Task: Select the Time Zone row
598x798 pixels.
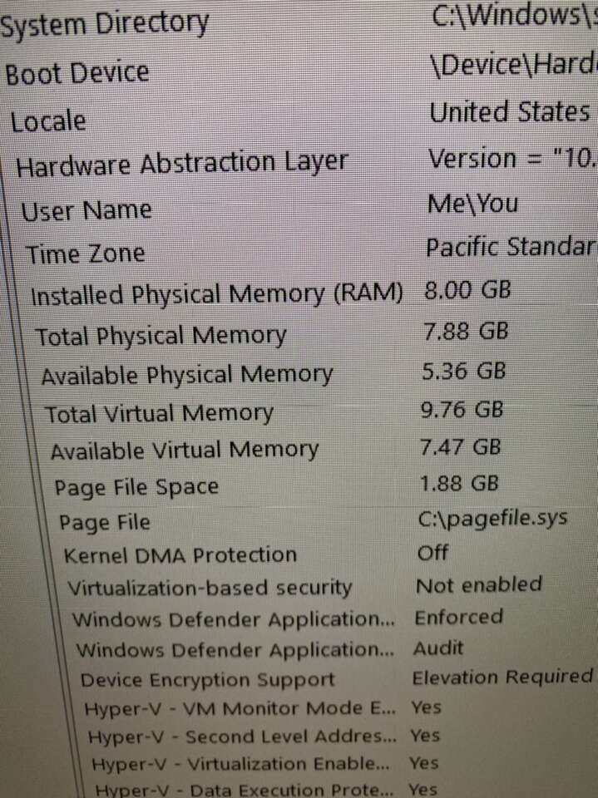Action: coord(85,254)
